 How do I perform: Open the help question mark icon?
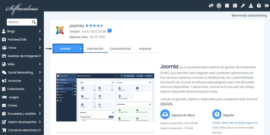[x=259, y=6]
